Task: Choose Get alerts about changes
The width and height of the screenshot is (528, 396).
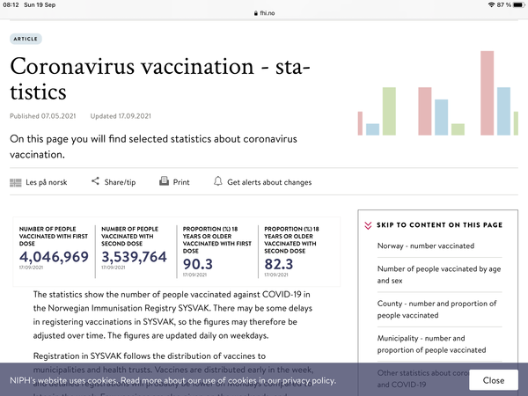Action: click(x=269, y=182)
